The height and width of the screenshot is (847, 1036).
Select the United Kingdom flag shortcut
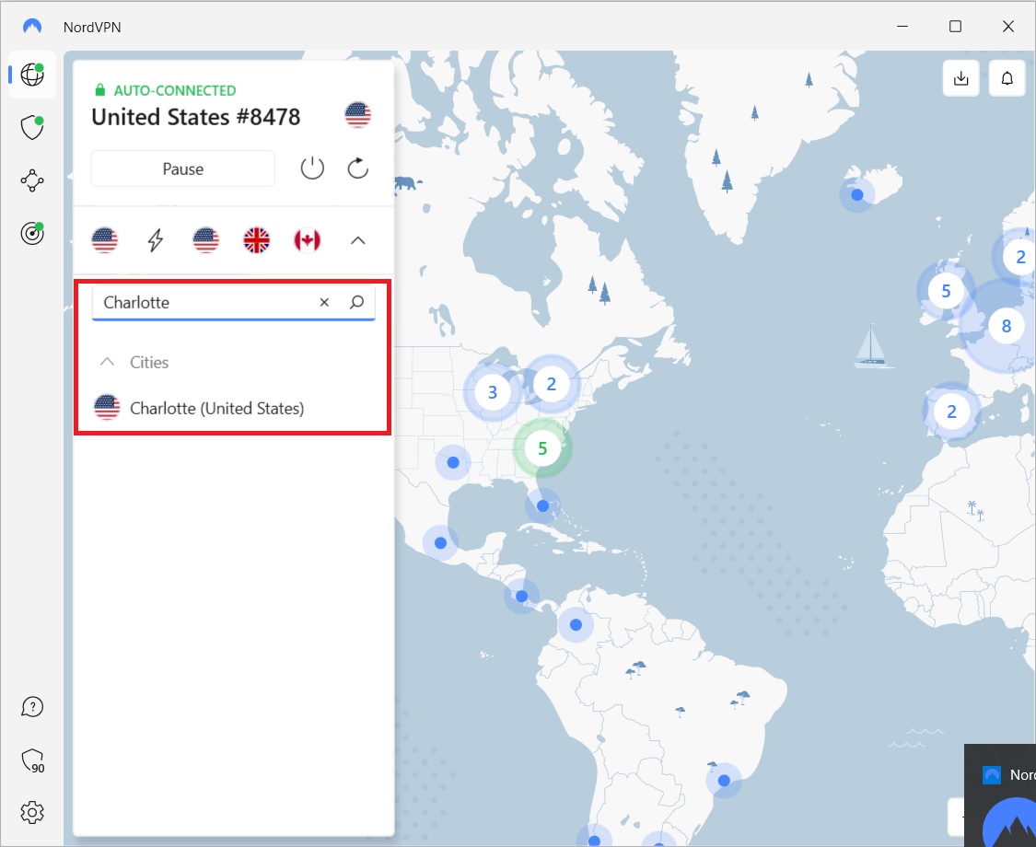256,239
